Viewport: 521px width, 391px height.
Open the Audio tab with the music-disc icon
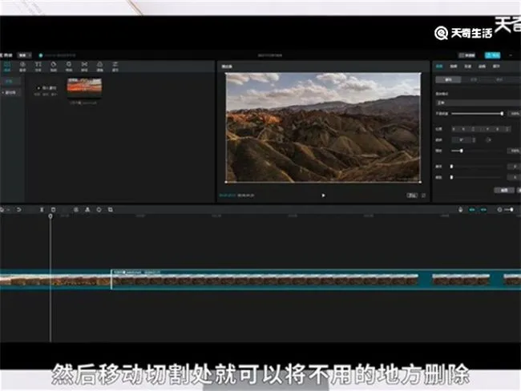[x=22, y=67]
